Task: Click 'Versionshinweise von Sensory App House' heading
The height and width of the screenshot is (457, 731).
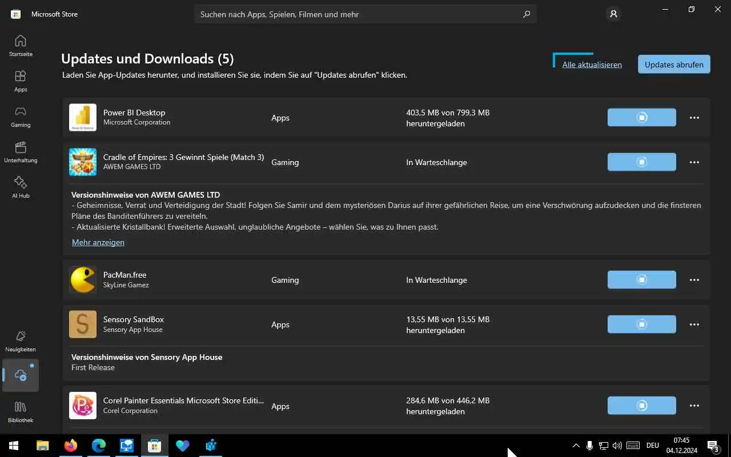Action: [x=147, y=357]
